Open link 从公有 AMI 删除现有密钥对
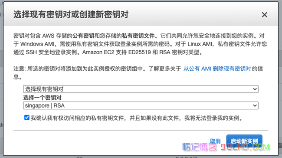Image resolution: width=282 pixels, height=158 pixels. pyautogui.click(x=217, y=69)
